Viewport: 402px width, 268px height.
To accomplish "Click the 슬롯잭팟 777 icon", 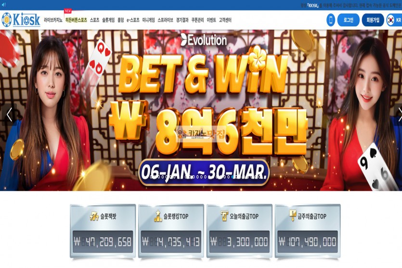I will [94, 217].
